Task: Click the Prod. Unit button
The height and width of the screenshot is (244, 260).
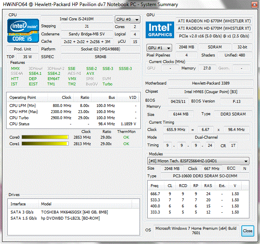Action: (x=22, y=49)
